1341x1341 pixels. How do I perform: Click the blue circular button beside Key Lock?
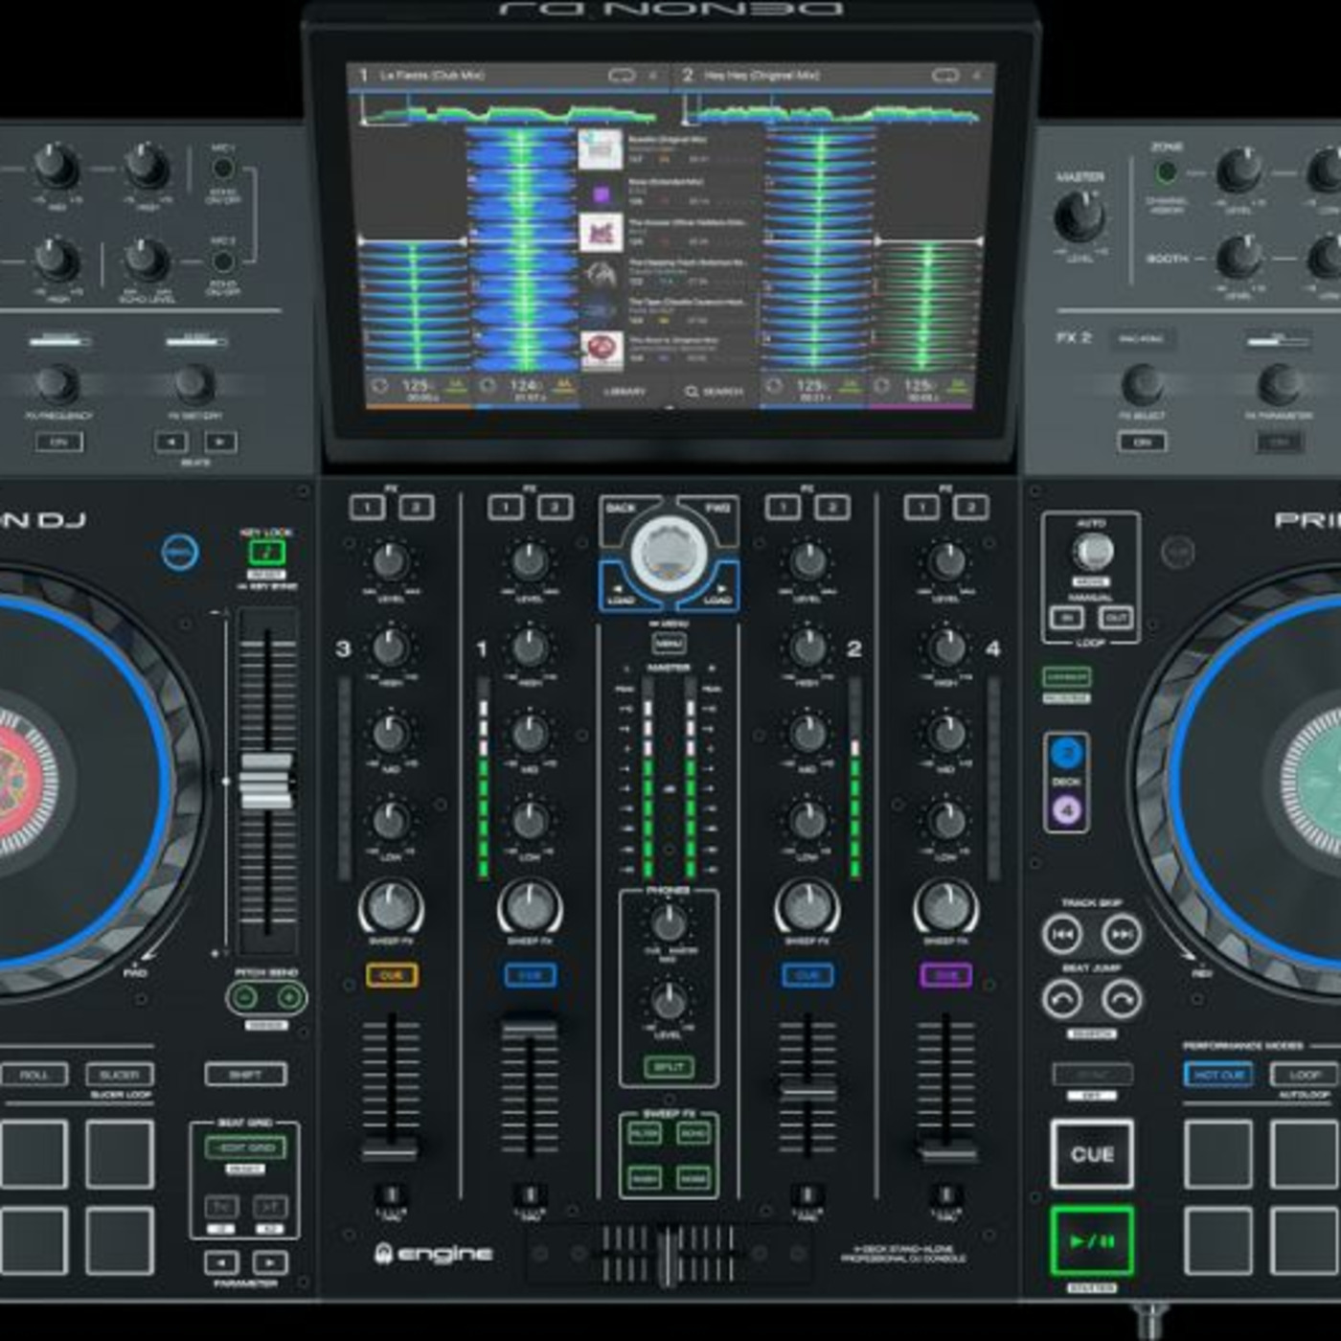[180, 553]
